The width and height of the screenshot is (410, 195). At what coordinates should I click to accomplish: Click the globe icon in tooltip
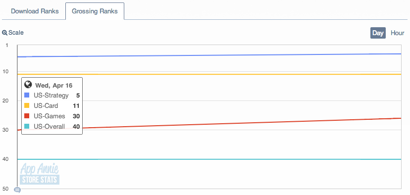pyautogui.click(x=28, y=85)
